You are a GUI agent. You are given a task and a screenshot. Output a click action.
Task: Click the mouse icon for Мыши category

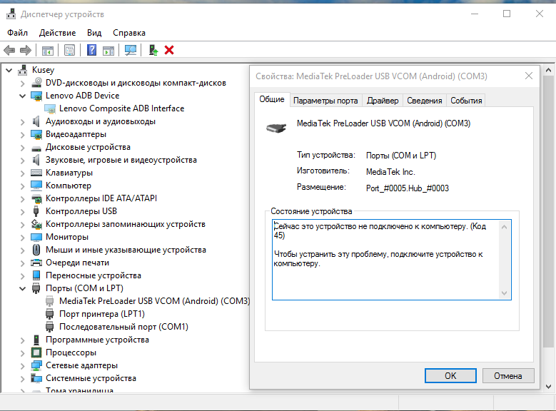[x=36, y=250]
